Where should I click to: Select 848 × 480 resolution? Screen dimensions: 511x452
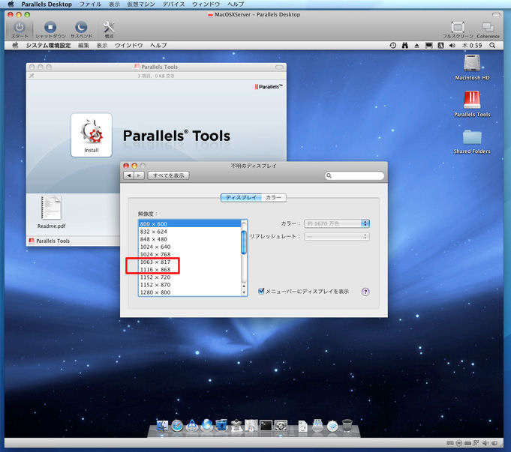(190, 239)
